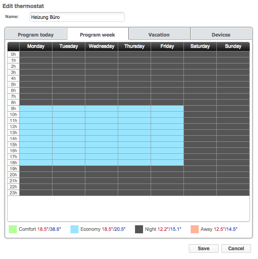Select the blue Economy color swatch
Image resolution: width=258 pixels, height=259 pixels.
coord(75,229)
